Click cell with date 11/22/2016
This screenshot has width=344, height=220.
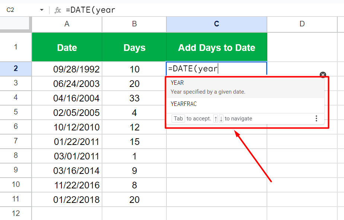coord(67,185)
